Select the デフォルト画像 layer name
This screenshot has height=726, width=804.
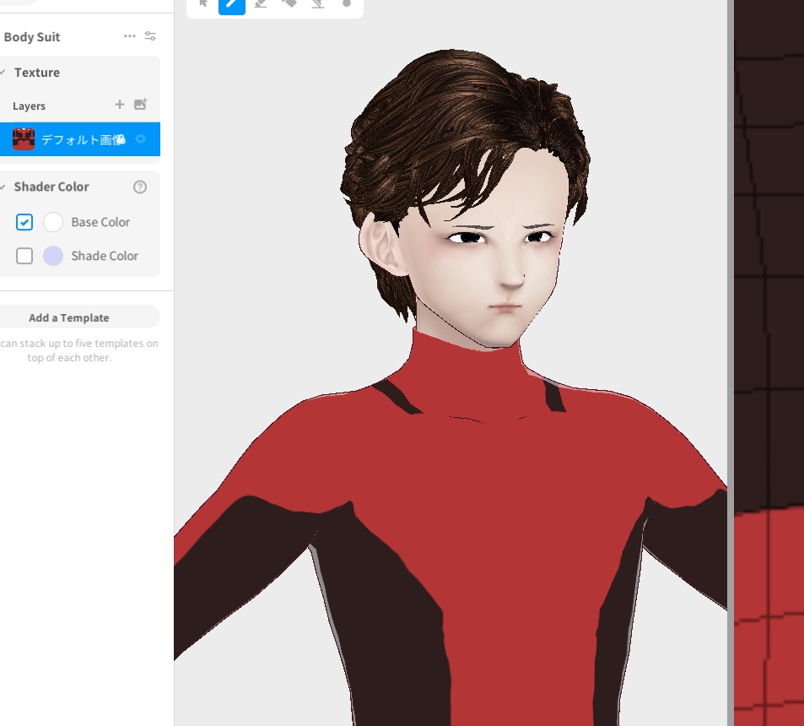coord(83,139)
